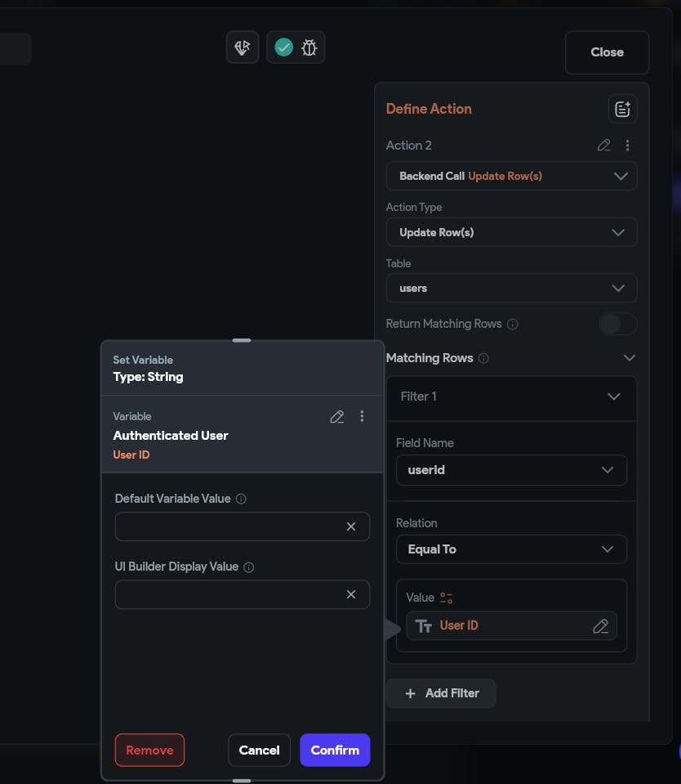The image size is (681, 784).
Task: Open the Relation Equal To dropdown
Action: coord(511,549)
